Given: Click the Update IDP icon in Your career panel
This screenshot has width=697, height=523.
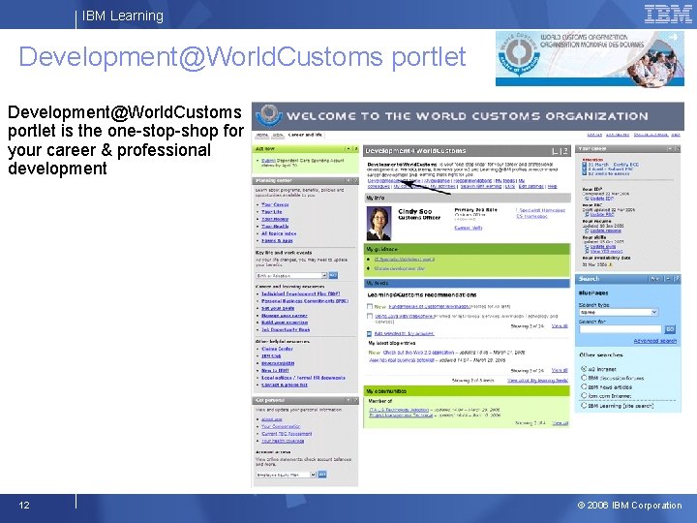Looking at the screenshot, I should tap(587, 199).
